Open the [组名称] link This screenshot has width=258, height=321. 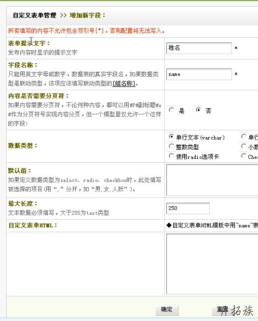124,84
